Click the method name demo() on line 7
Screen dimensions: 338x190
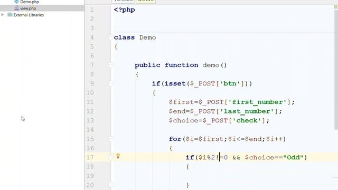(214, 65)
